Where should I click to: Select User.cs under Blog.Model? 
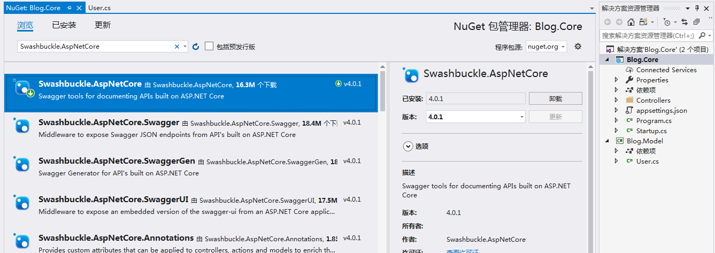(647, 162)
